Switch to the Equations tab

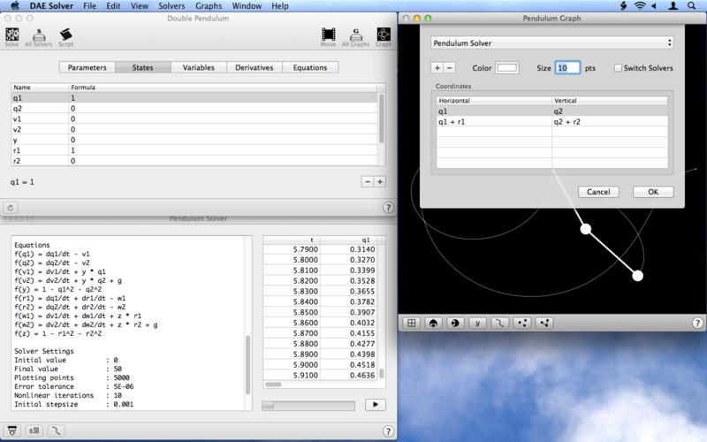[310, 67]
